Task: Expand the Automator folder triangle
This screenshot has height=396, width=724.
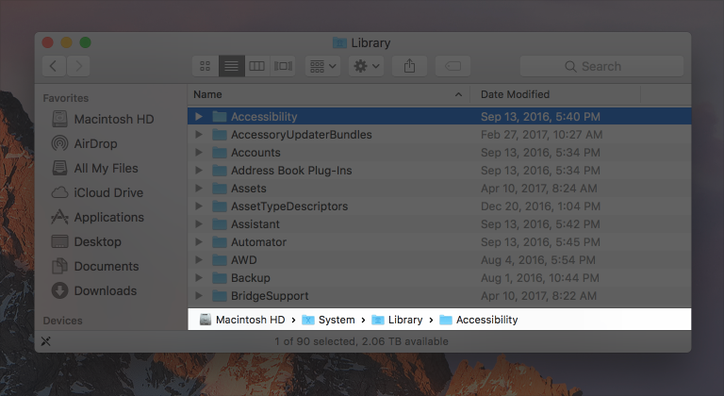Action: pos(199,242)
